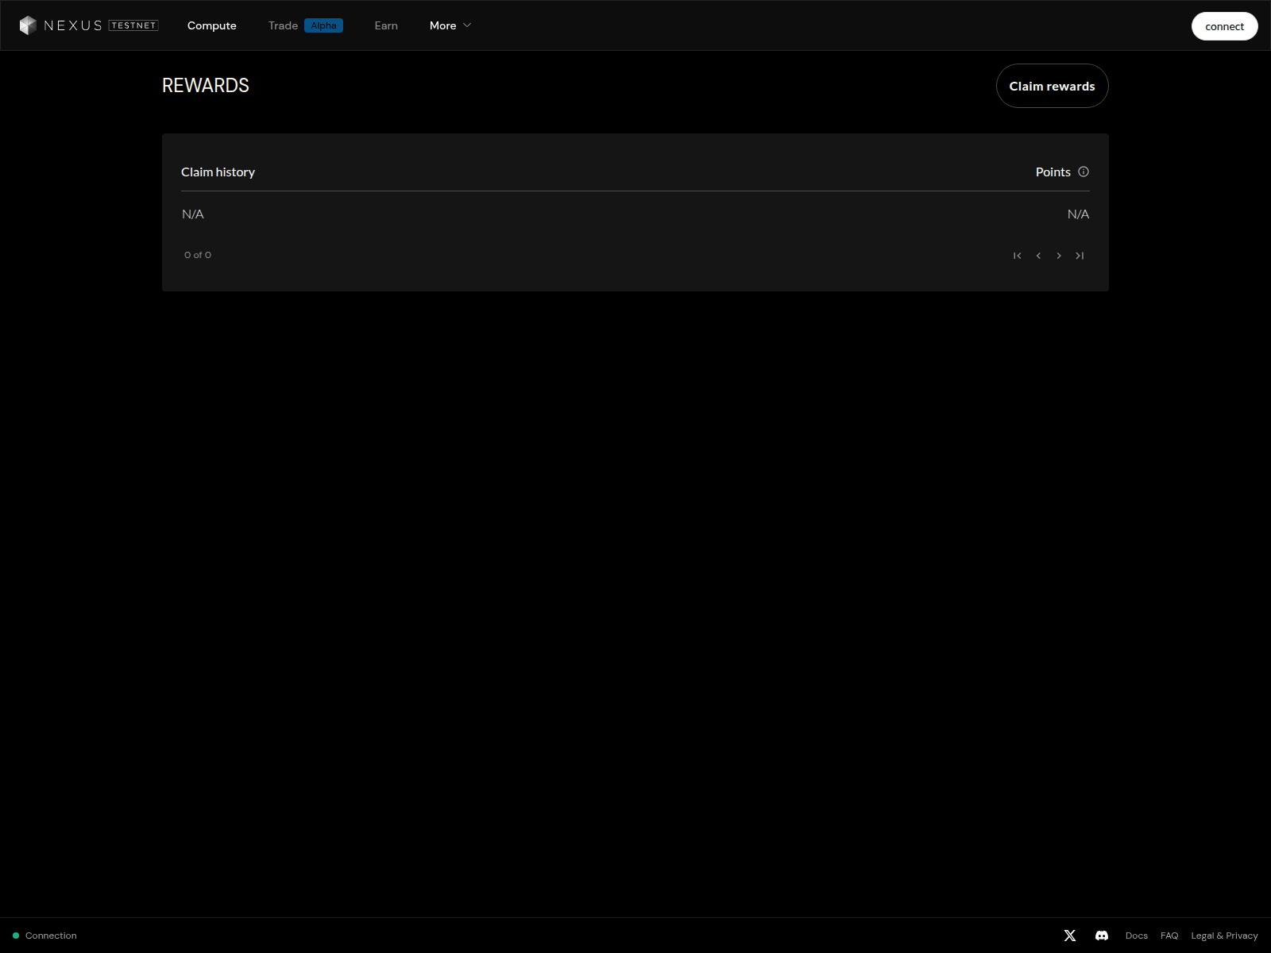Click the Points column header
Image resolution: width=1271 pixels, height=953 pixels.
1053,172
